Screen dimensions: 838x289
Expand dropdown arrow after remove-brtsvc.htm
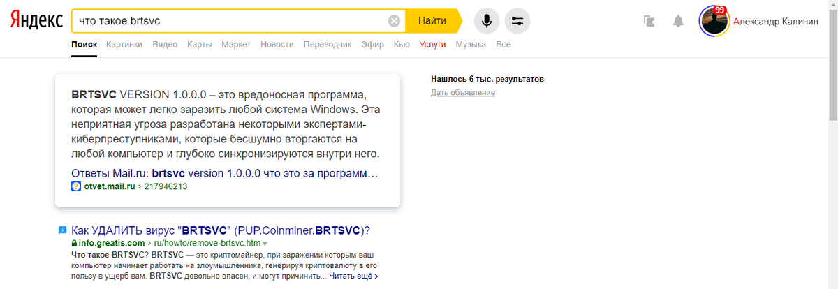(265, 244)
